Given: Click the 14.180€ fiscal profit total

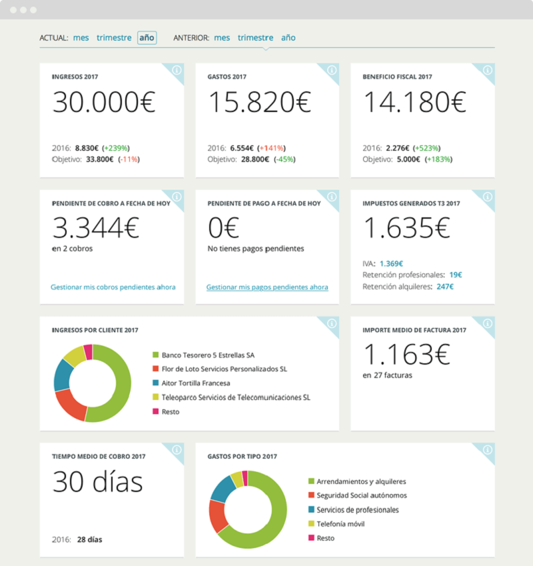Looking at the screenshot, I should coord(414,102).
